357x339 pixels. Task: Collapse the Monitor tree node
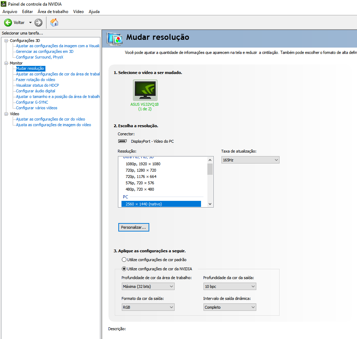(6, 63)
